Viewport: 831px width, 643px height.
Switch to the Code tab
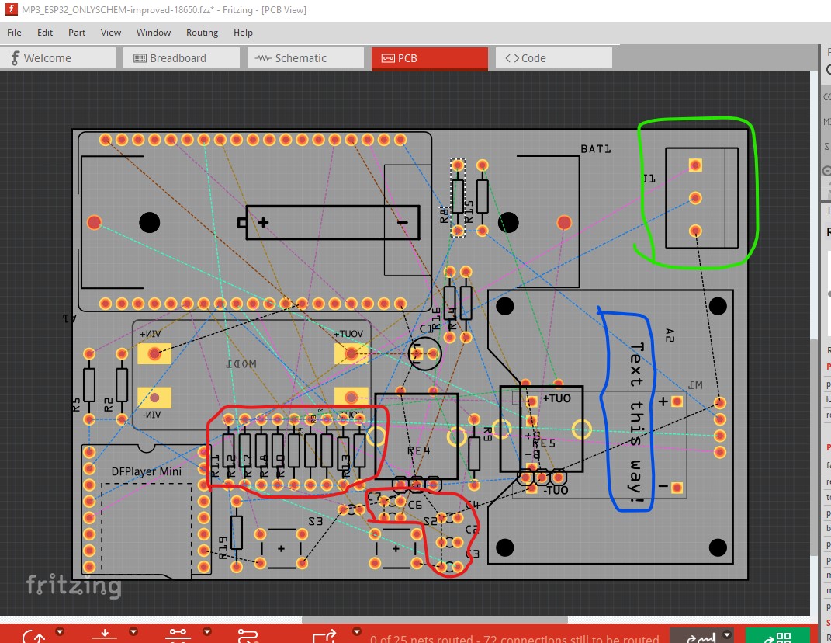tap(553, 57)
